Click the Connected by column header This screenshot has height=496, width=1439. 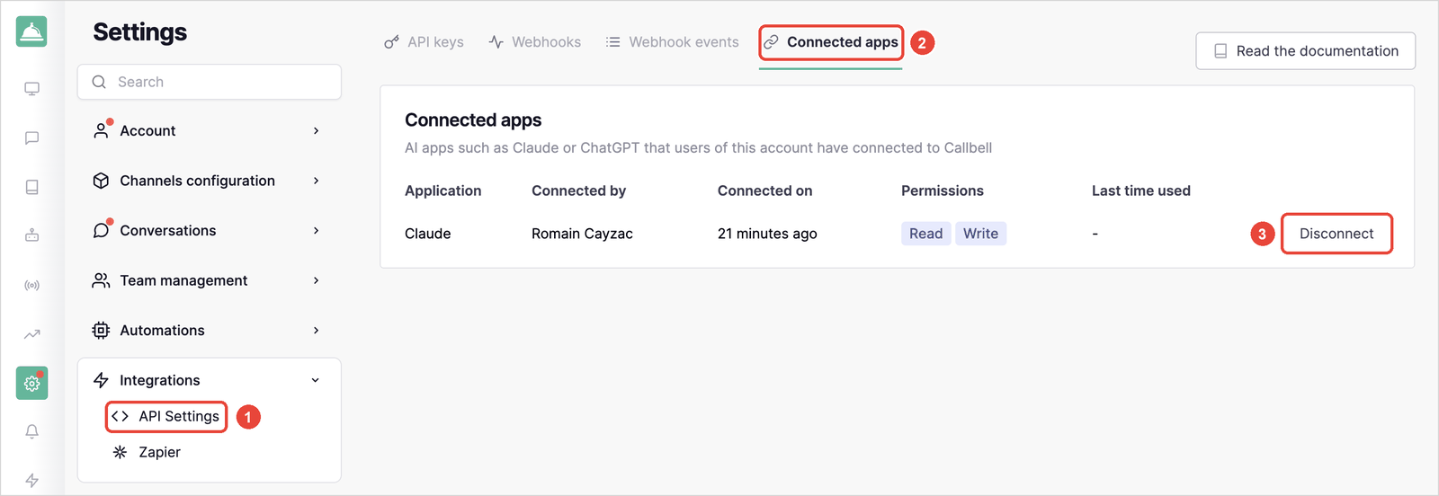tap(578, 190)
